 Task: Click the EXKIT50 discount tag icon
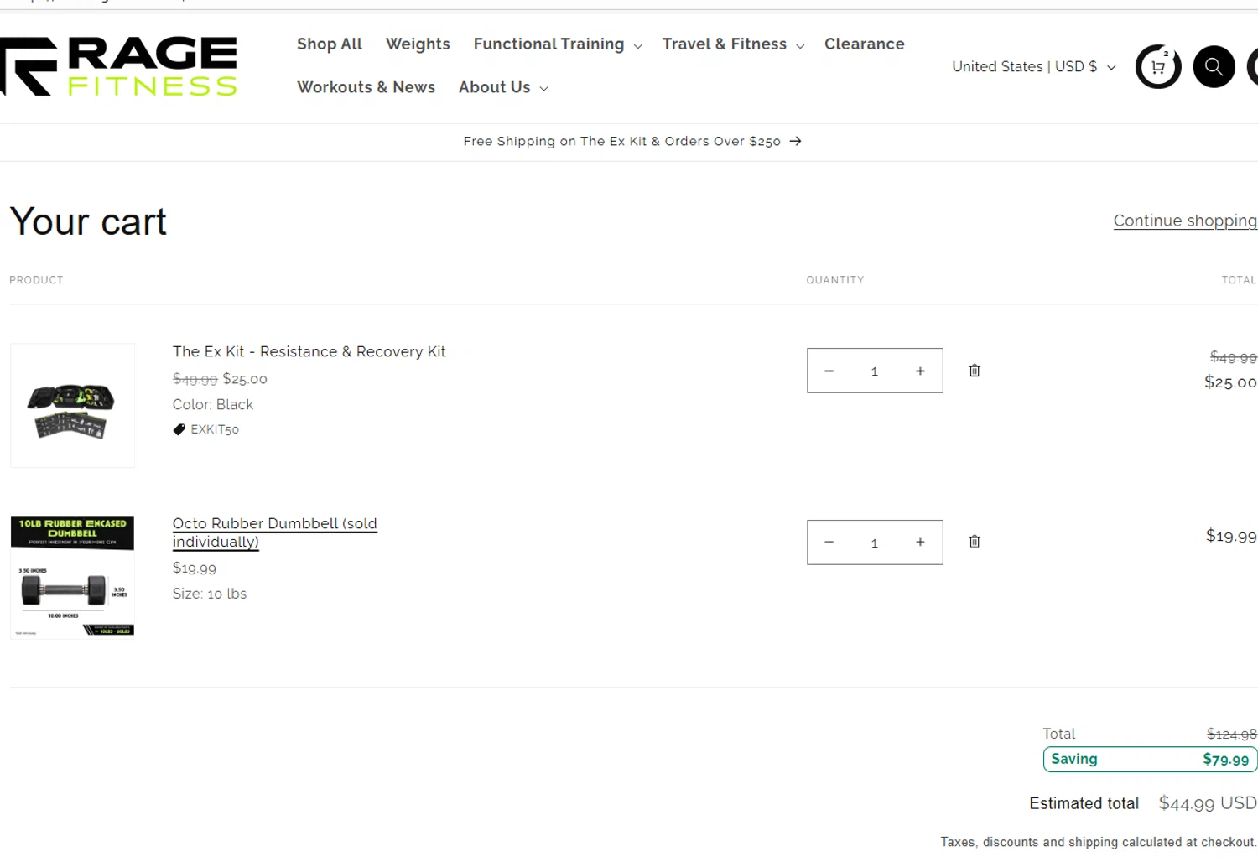click(179, 429)
